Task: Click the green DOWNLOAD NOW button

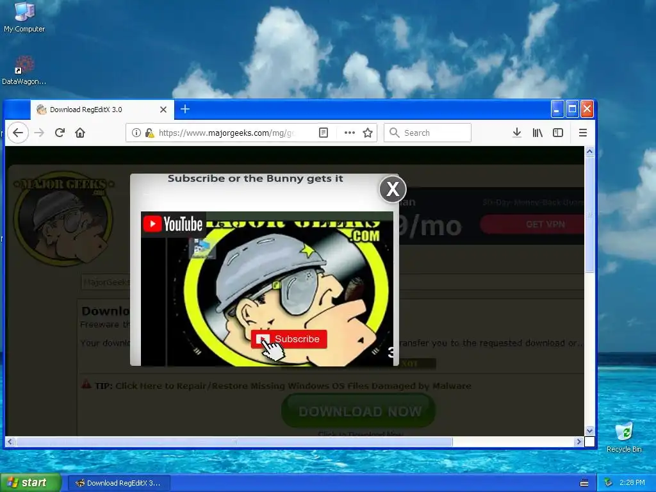Action: 359,411
